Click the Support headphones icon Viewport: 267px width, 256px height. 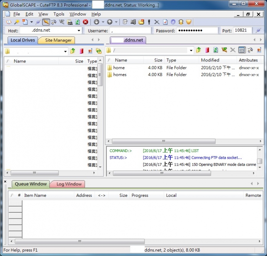click(x=181, y=22)
